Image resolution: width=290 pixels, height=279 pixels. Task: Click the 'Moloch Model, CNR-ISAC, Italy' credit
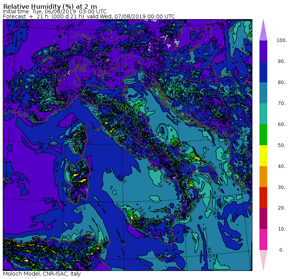tap(42, 274)
